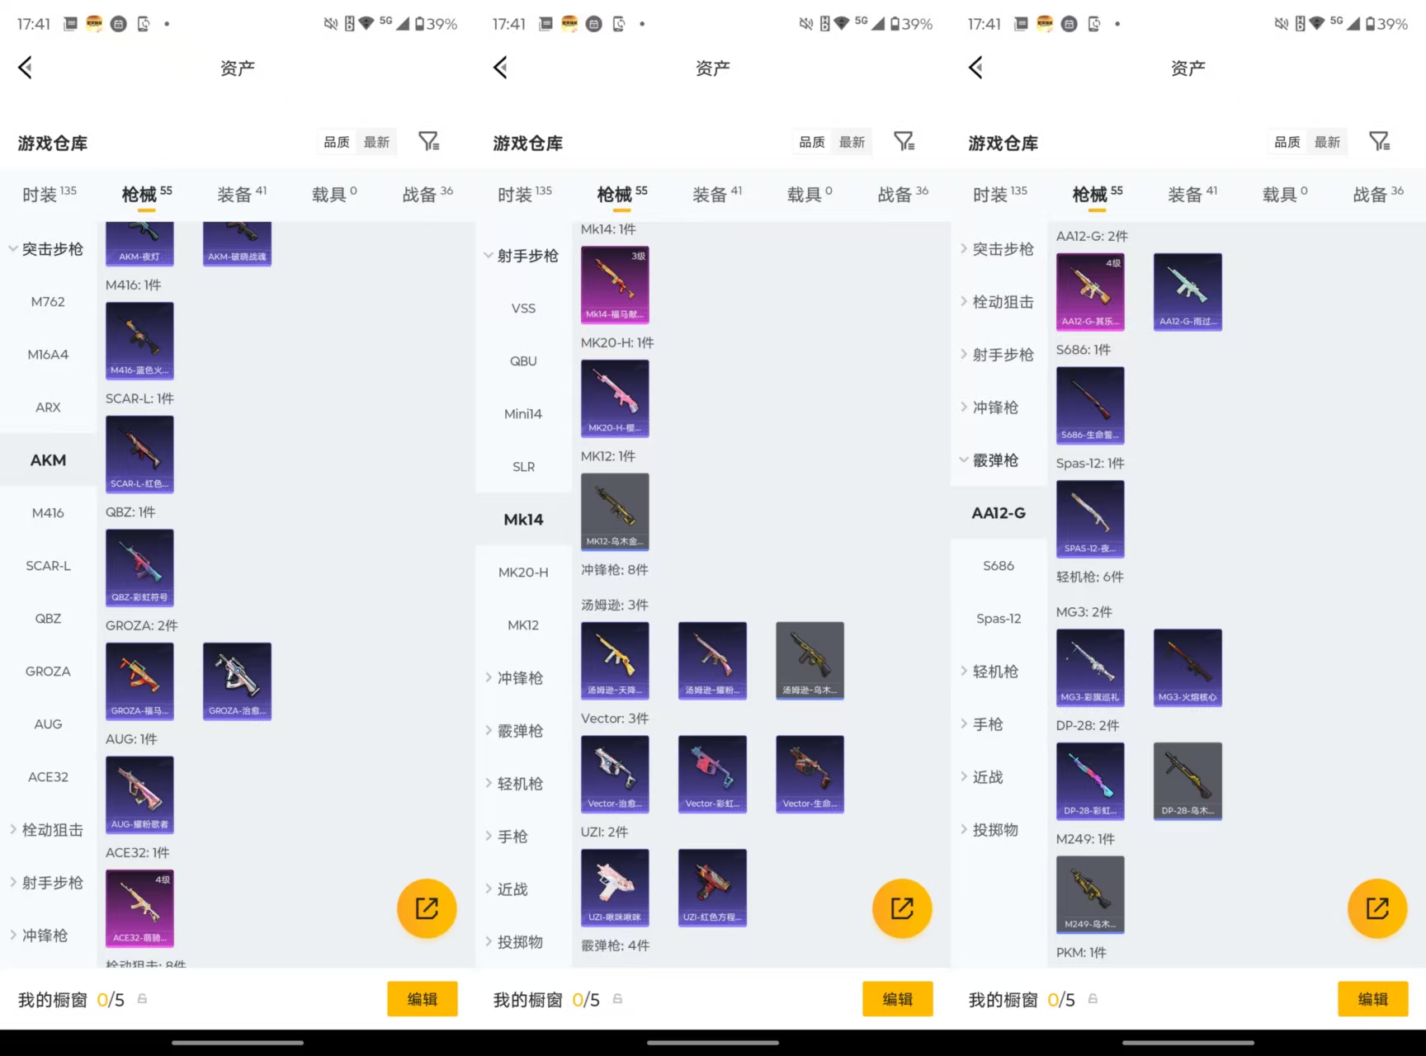Select the level-3 Mk14-福马献 skin icon

click(x=615, y=285)
